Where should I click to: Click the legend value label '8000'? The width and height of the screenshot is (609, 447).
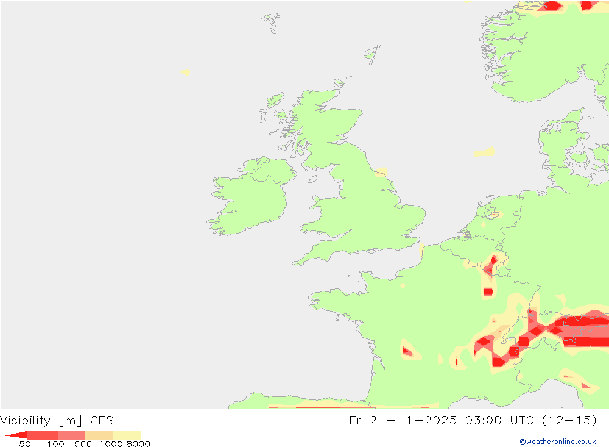(x=138, y=444)
